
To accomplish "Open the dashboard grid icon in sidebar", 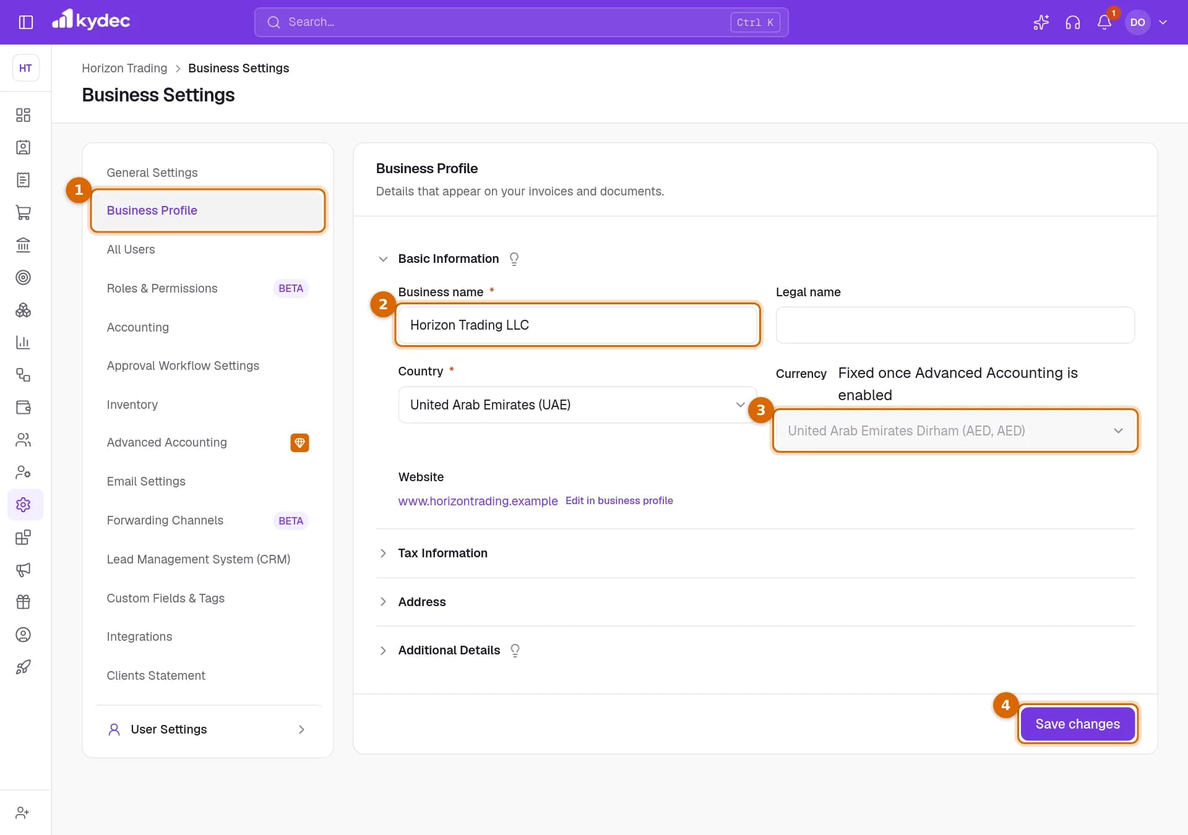I will (23, 115).
